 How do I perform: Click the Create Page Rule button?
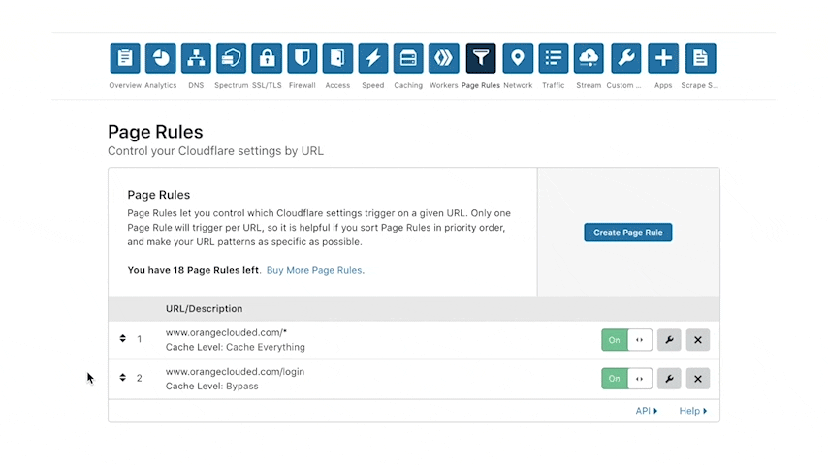tap(628, 232)
